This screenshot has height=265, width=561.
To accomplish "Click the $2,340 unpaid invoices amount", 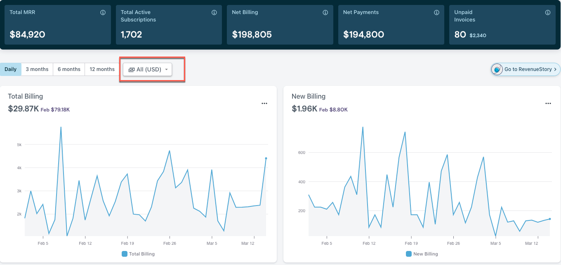I will [x=478, y=35].
